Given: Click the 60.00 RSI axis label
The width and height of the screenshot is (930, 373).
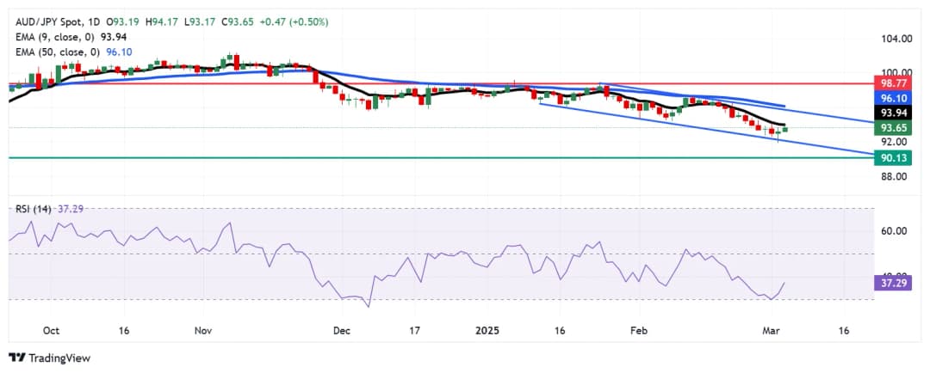Looking at the screenshot, I should pos(894,231).
